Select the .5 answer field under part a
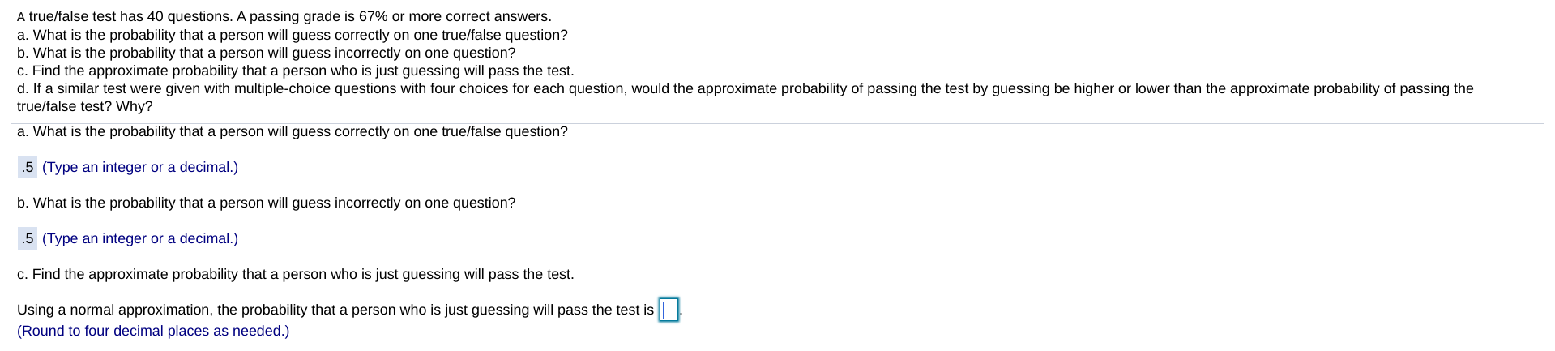 pos(28,167)
